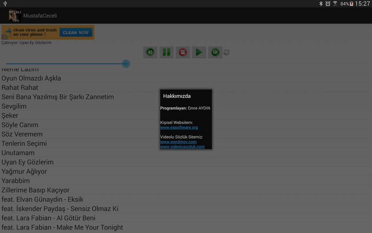Viewport: 372px width, 233px height.
Task: Stop playback with the red stop button
Action: pos(183,52)
